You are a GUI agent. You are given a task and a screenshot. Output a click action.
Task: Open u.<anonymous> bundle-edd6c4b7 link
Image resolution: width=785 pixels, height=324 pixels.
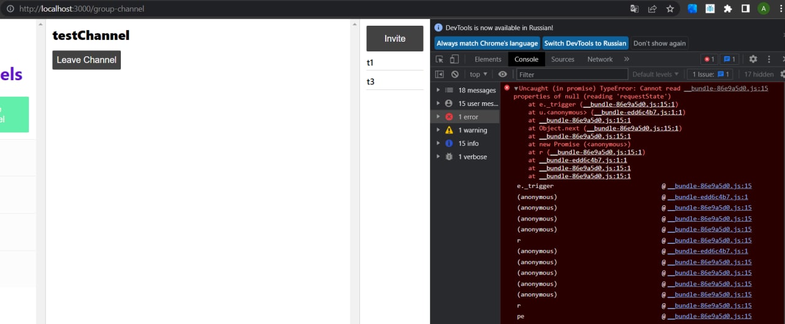click(x=638, y=113)
